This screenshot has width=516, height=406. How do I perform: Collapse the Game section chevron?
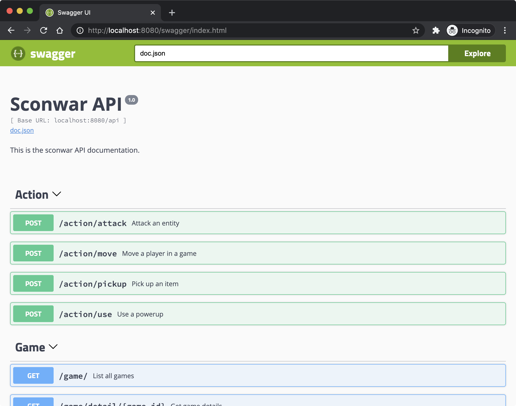(53, 347)
